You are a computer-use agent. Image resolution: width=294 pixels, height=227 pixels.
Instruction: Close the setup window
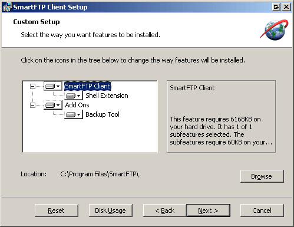(286, 7)
